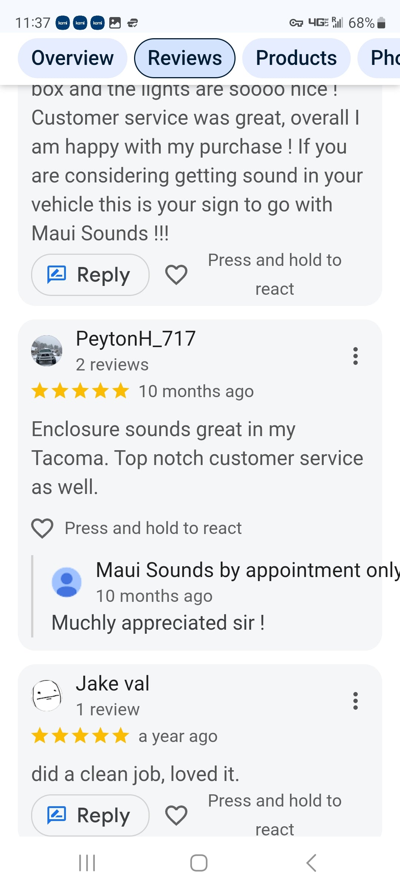The image size is (400, 890).
Task: Tap the battery icon in status bar
Action: coord(381,23)
